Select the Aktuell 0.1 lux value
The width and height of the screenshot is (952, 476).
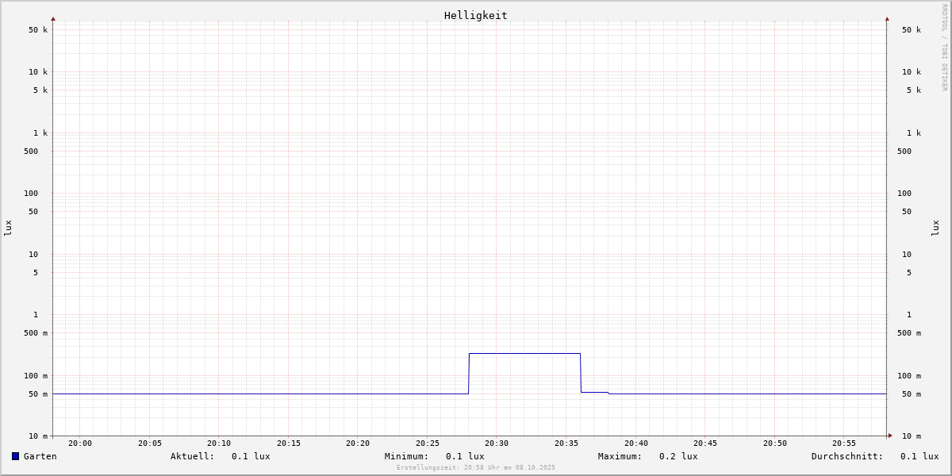pyautogui.click(x=251, y=456)
